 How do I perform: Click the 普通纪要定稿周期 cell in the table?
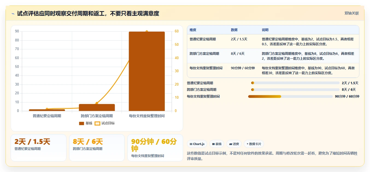click(203, 39)
